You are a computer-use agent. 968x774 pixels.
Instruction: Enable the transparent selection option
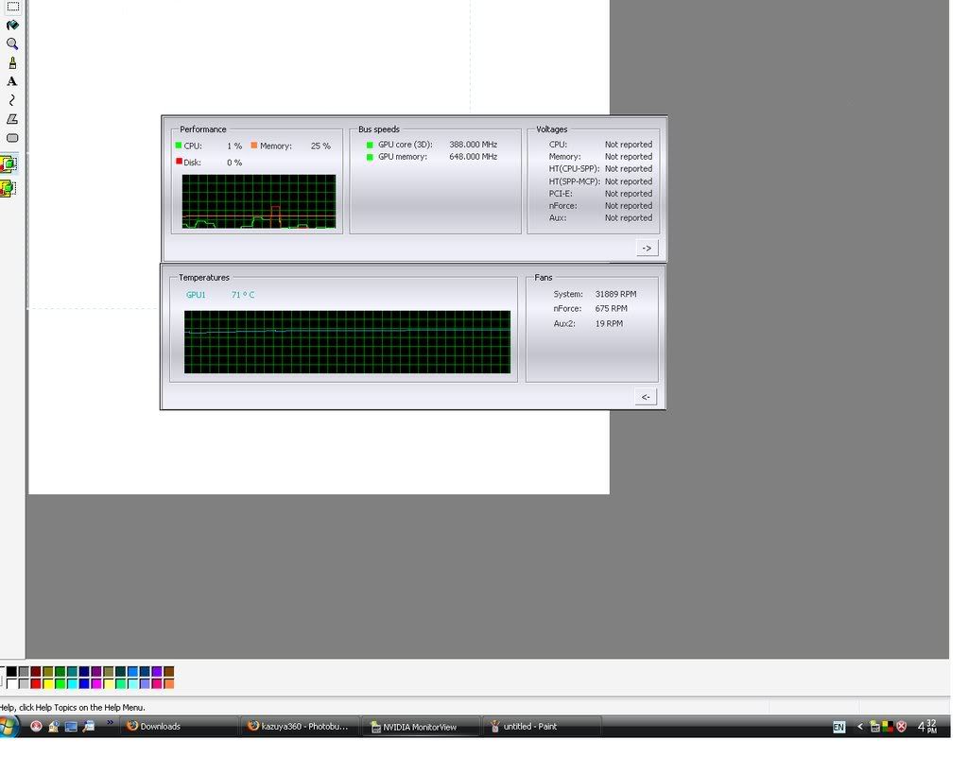point(9,188)
